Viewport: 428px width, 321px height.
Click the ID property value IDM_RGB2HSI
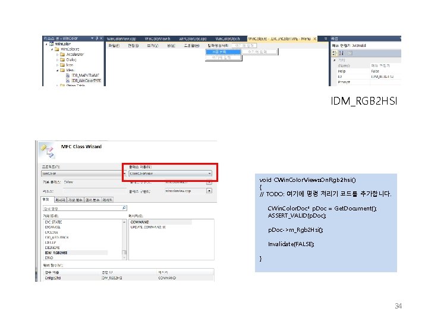click(386, 77)
